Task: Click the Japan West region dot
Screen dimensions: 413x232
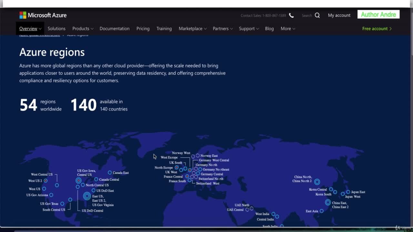Action: click(x=343, y=194)
